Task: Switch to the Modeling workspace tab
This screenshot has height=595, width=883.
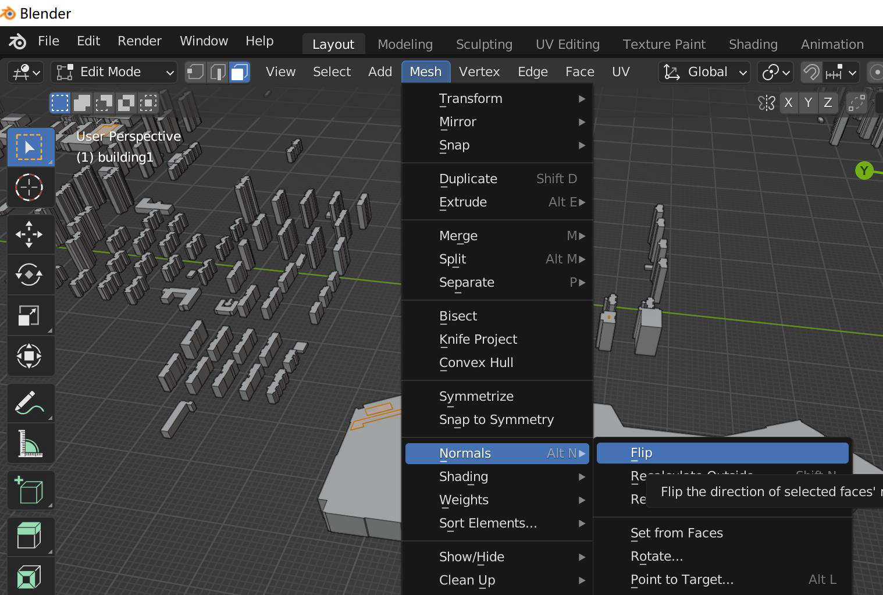Action: pos(405,44)
